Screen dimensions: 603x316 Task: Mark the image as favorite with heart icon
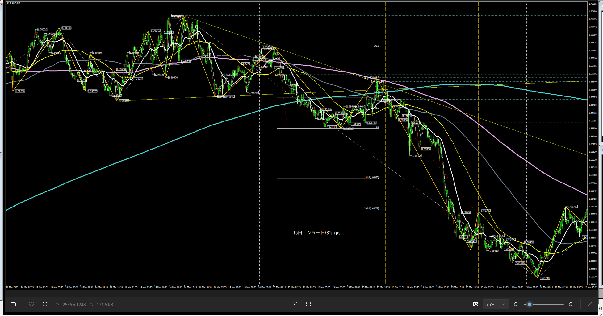pos(31,304)
